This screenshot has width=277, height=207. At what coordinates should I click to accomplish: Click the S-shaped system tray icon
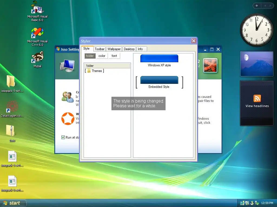pyautogui.click(x=252, y=203)
